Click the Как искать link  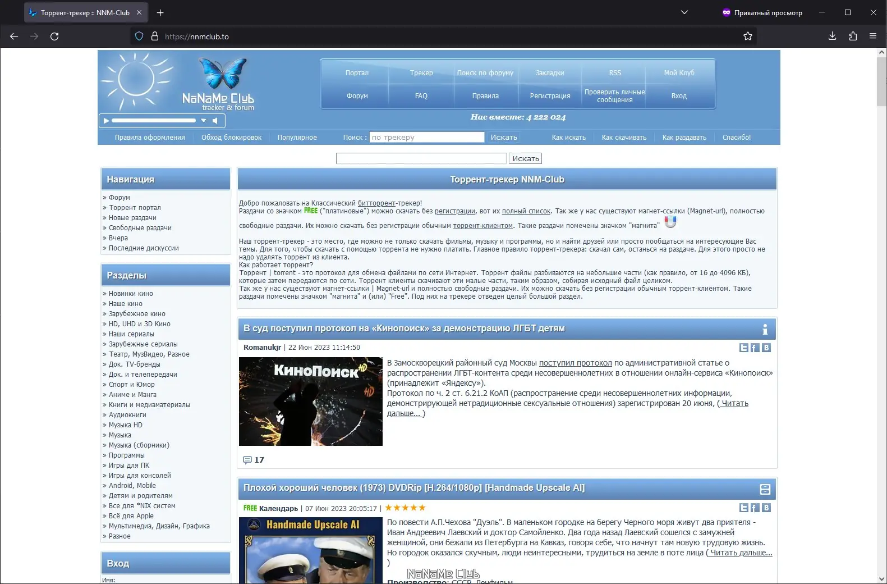569,138
